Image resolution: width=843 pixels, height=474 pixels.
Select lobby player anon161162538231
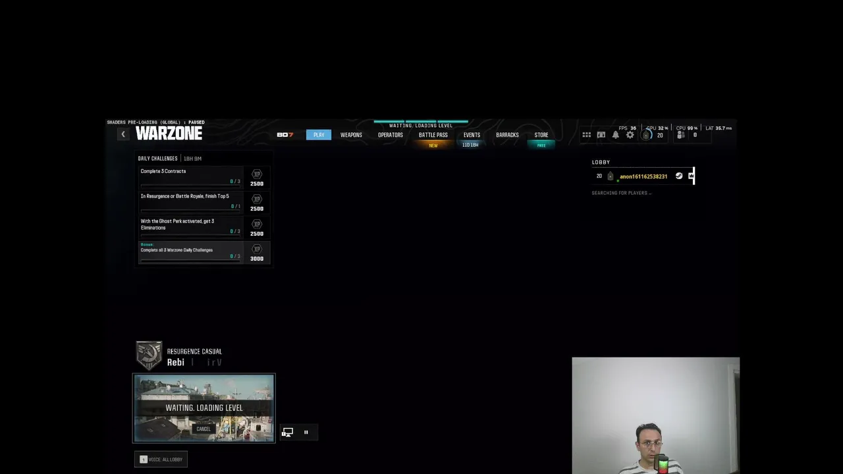[x=643, y=176]
